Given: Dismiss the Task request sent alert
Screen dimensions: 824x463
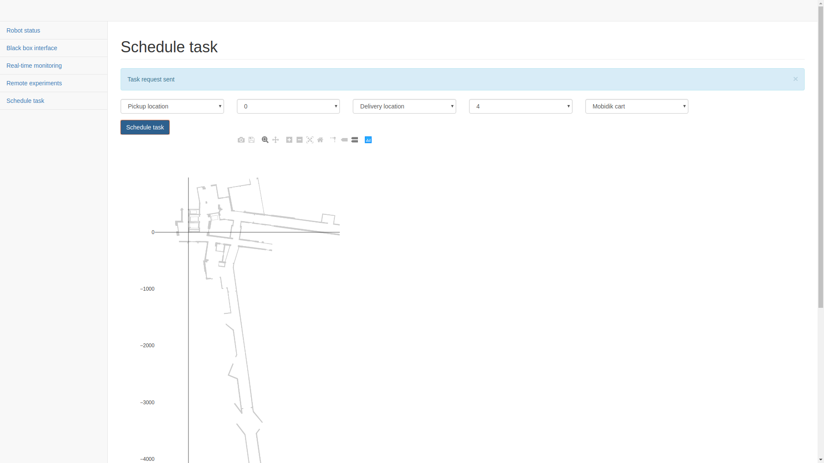Looking at the screenshot, I should click(795, 79).
